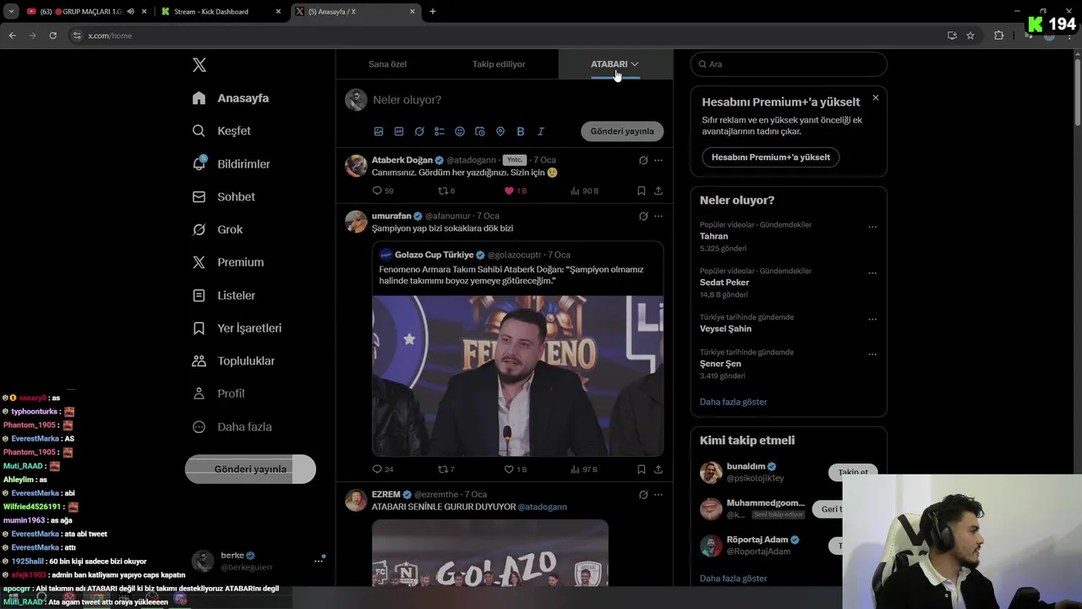Share Ataberk Doğan's post
Image resolution: width=1082 pixels, height=609 pixels.
click(x=658, y=191)
